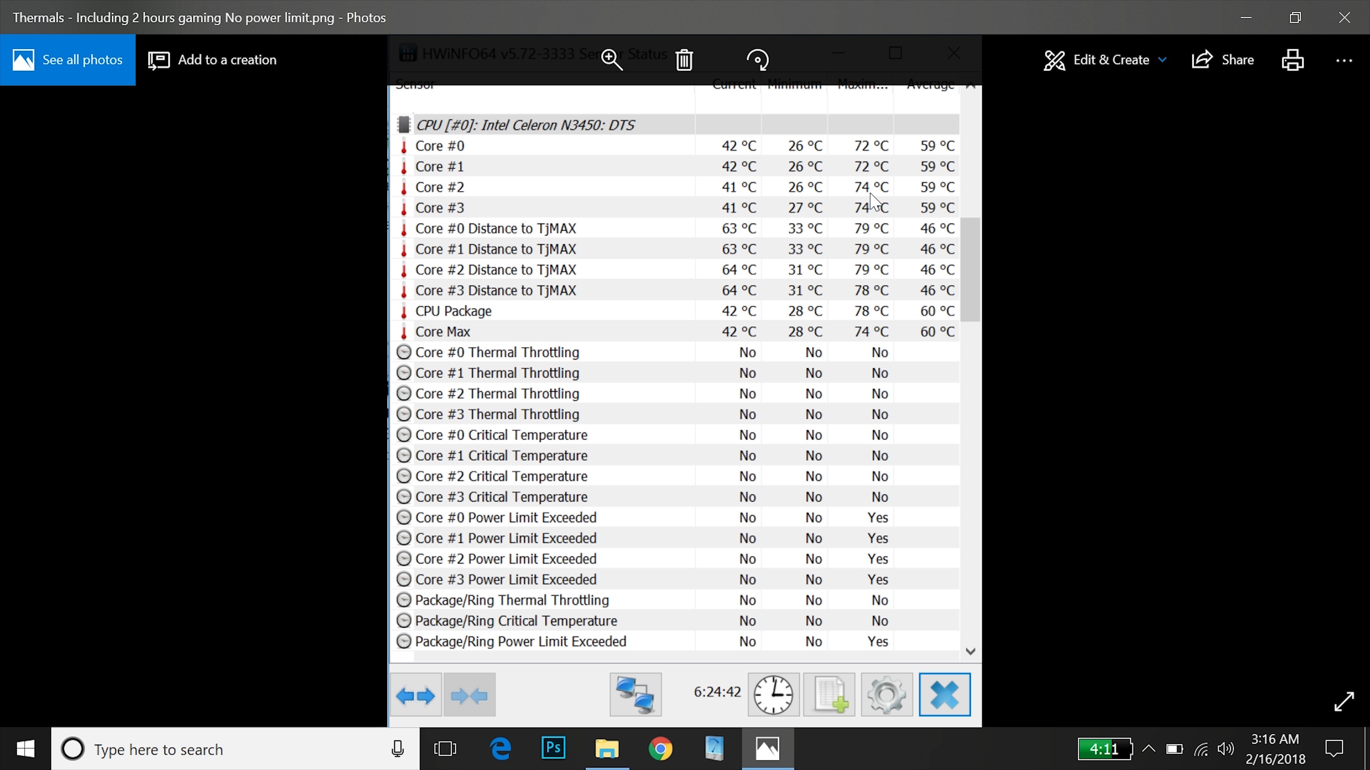Click the microphone icon in the search box
The height and width of the screenshot is (770, 1370).
pyautogui.click(x=397, y=749)
